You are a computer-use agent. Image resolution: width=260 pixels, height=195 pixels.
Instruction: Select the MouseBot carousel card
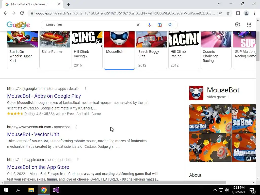[119, 50]
